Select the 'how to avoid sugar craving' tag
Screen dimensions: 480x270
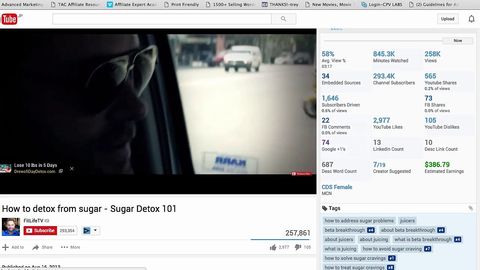pos(396,249)
